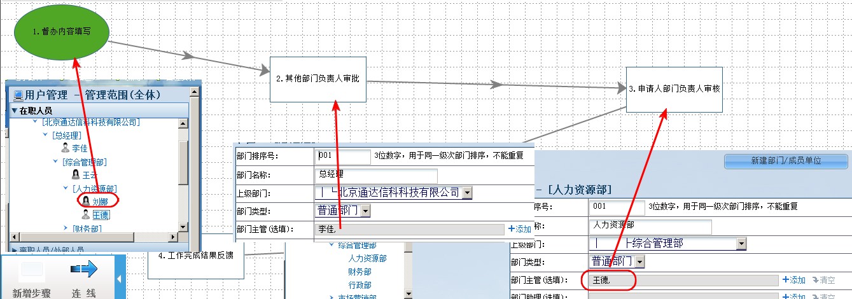Click the user tree horizontal scrollbar right arrow

[172, 239]
